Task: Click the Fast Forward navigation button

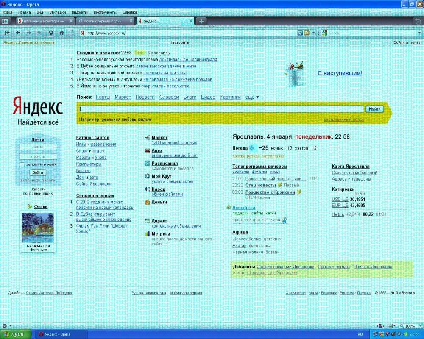Action: coord(39,33)
